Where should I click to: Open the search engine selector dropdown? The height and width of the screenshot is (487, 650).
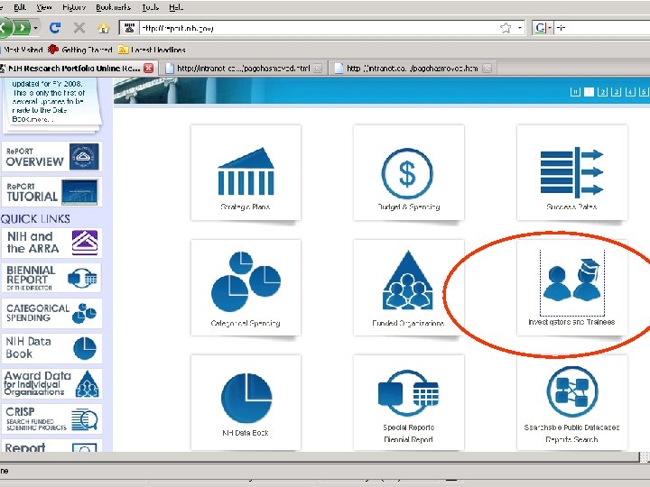tap(550, 28)
